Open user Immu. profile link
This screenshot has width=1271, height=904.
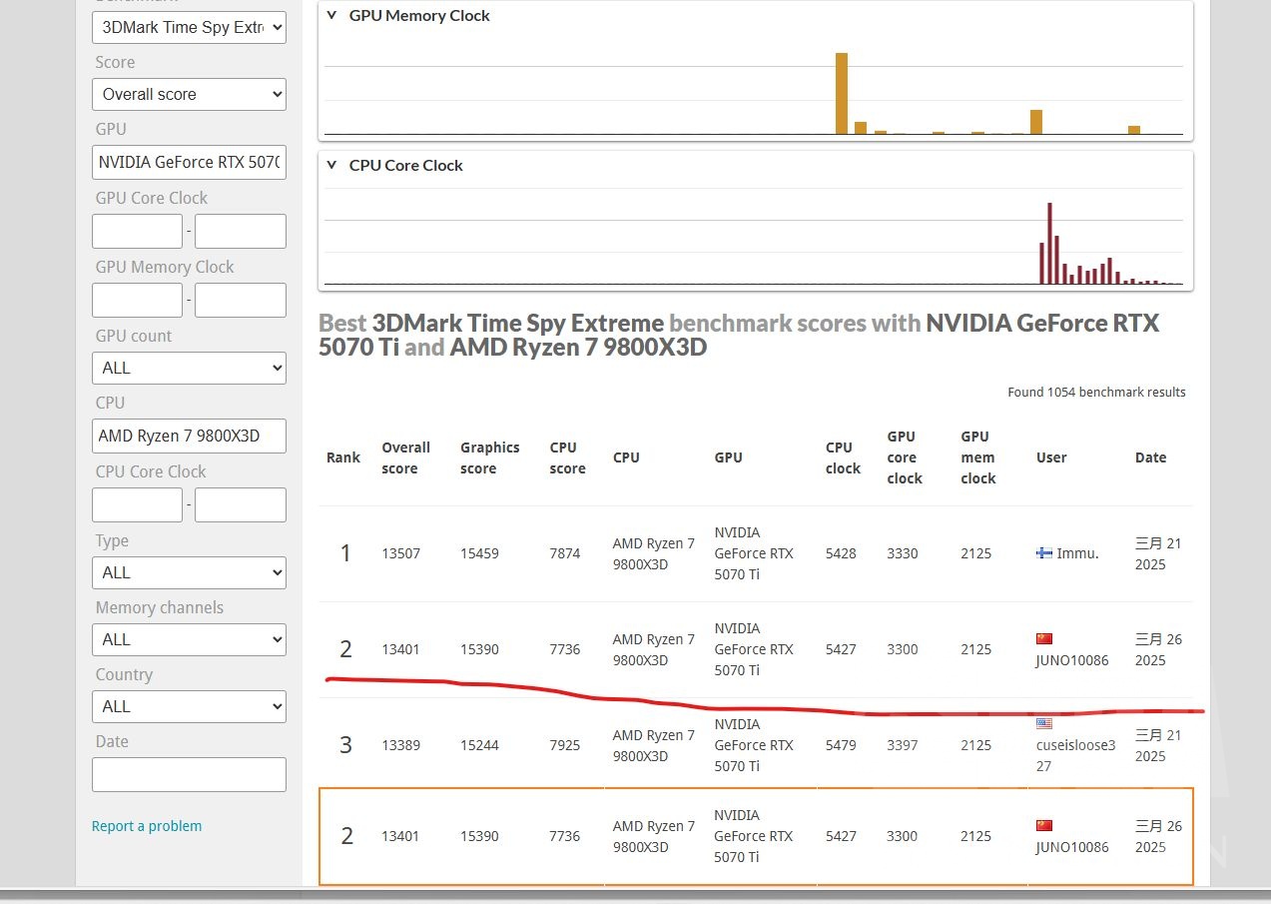pos(1077,553)
